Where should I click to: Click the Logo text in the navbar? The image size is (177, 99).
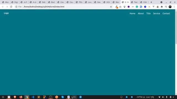pos(6,13)
